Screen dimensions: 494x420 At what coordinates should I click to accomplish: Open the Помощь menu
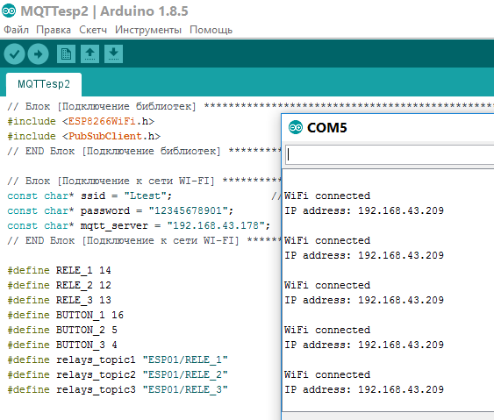(x=211, y=30)
